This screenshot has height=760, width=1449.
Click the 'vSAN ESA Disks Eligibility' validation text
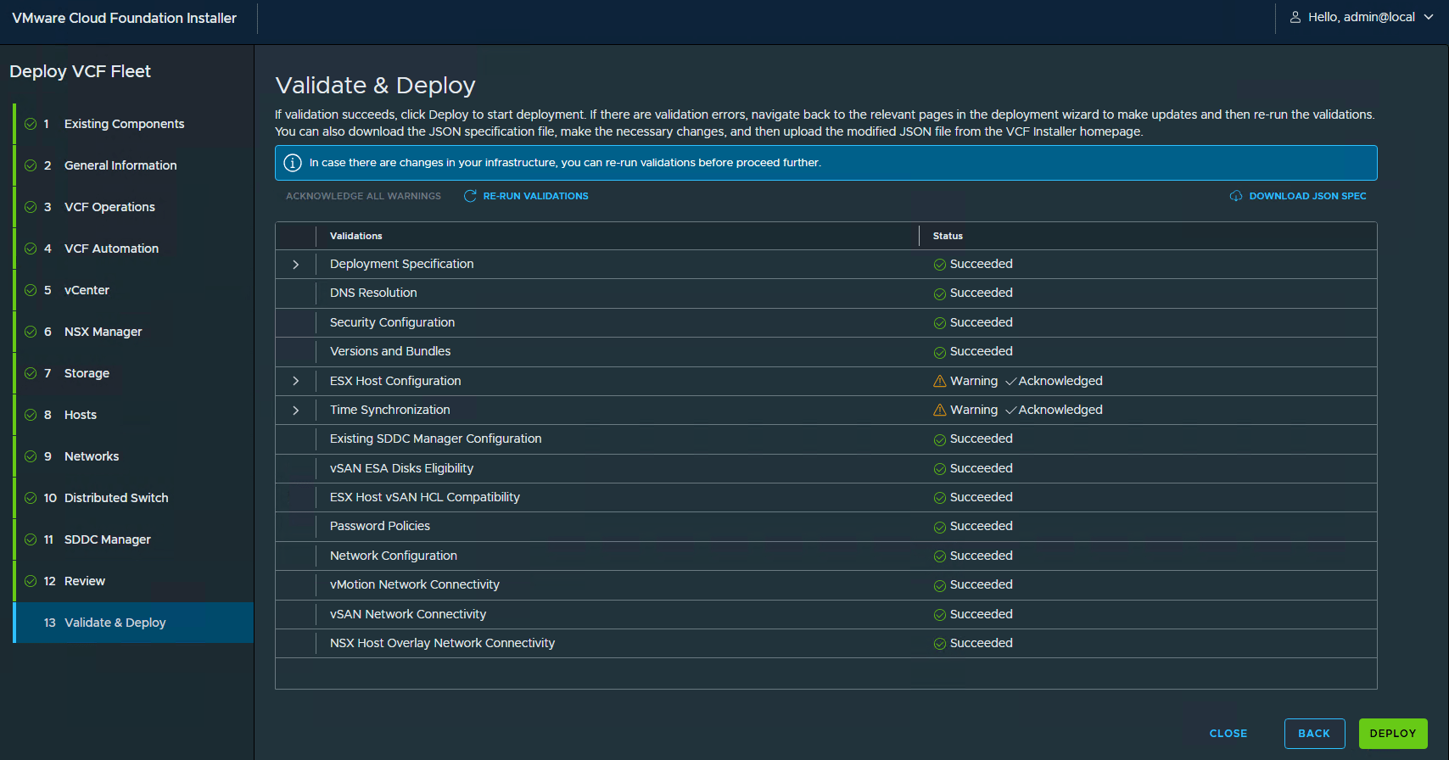(x=401, y=468)
